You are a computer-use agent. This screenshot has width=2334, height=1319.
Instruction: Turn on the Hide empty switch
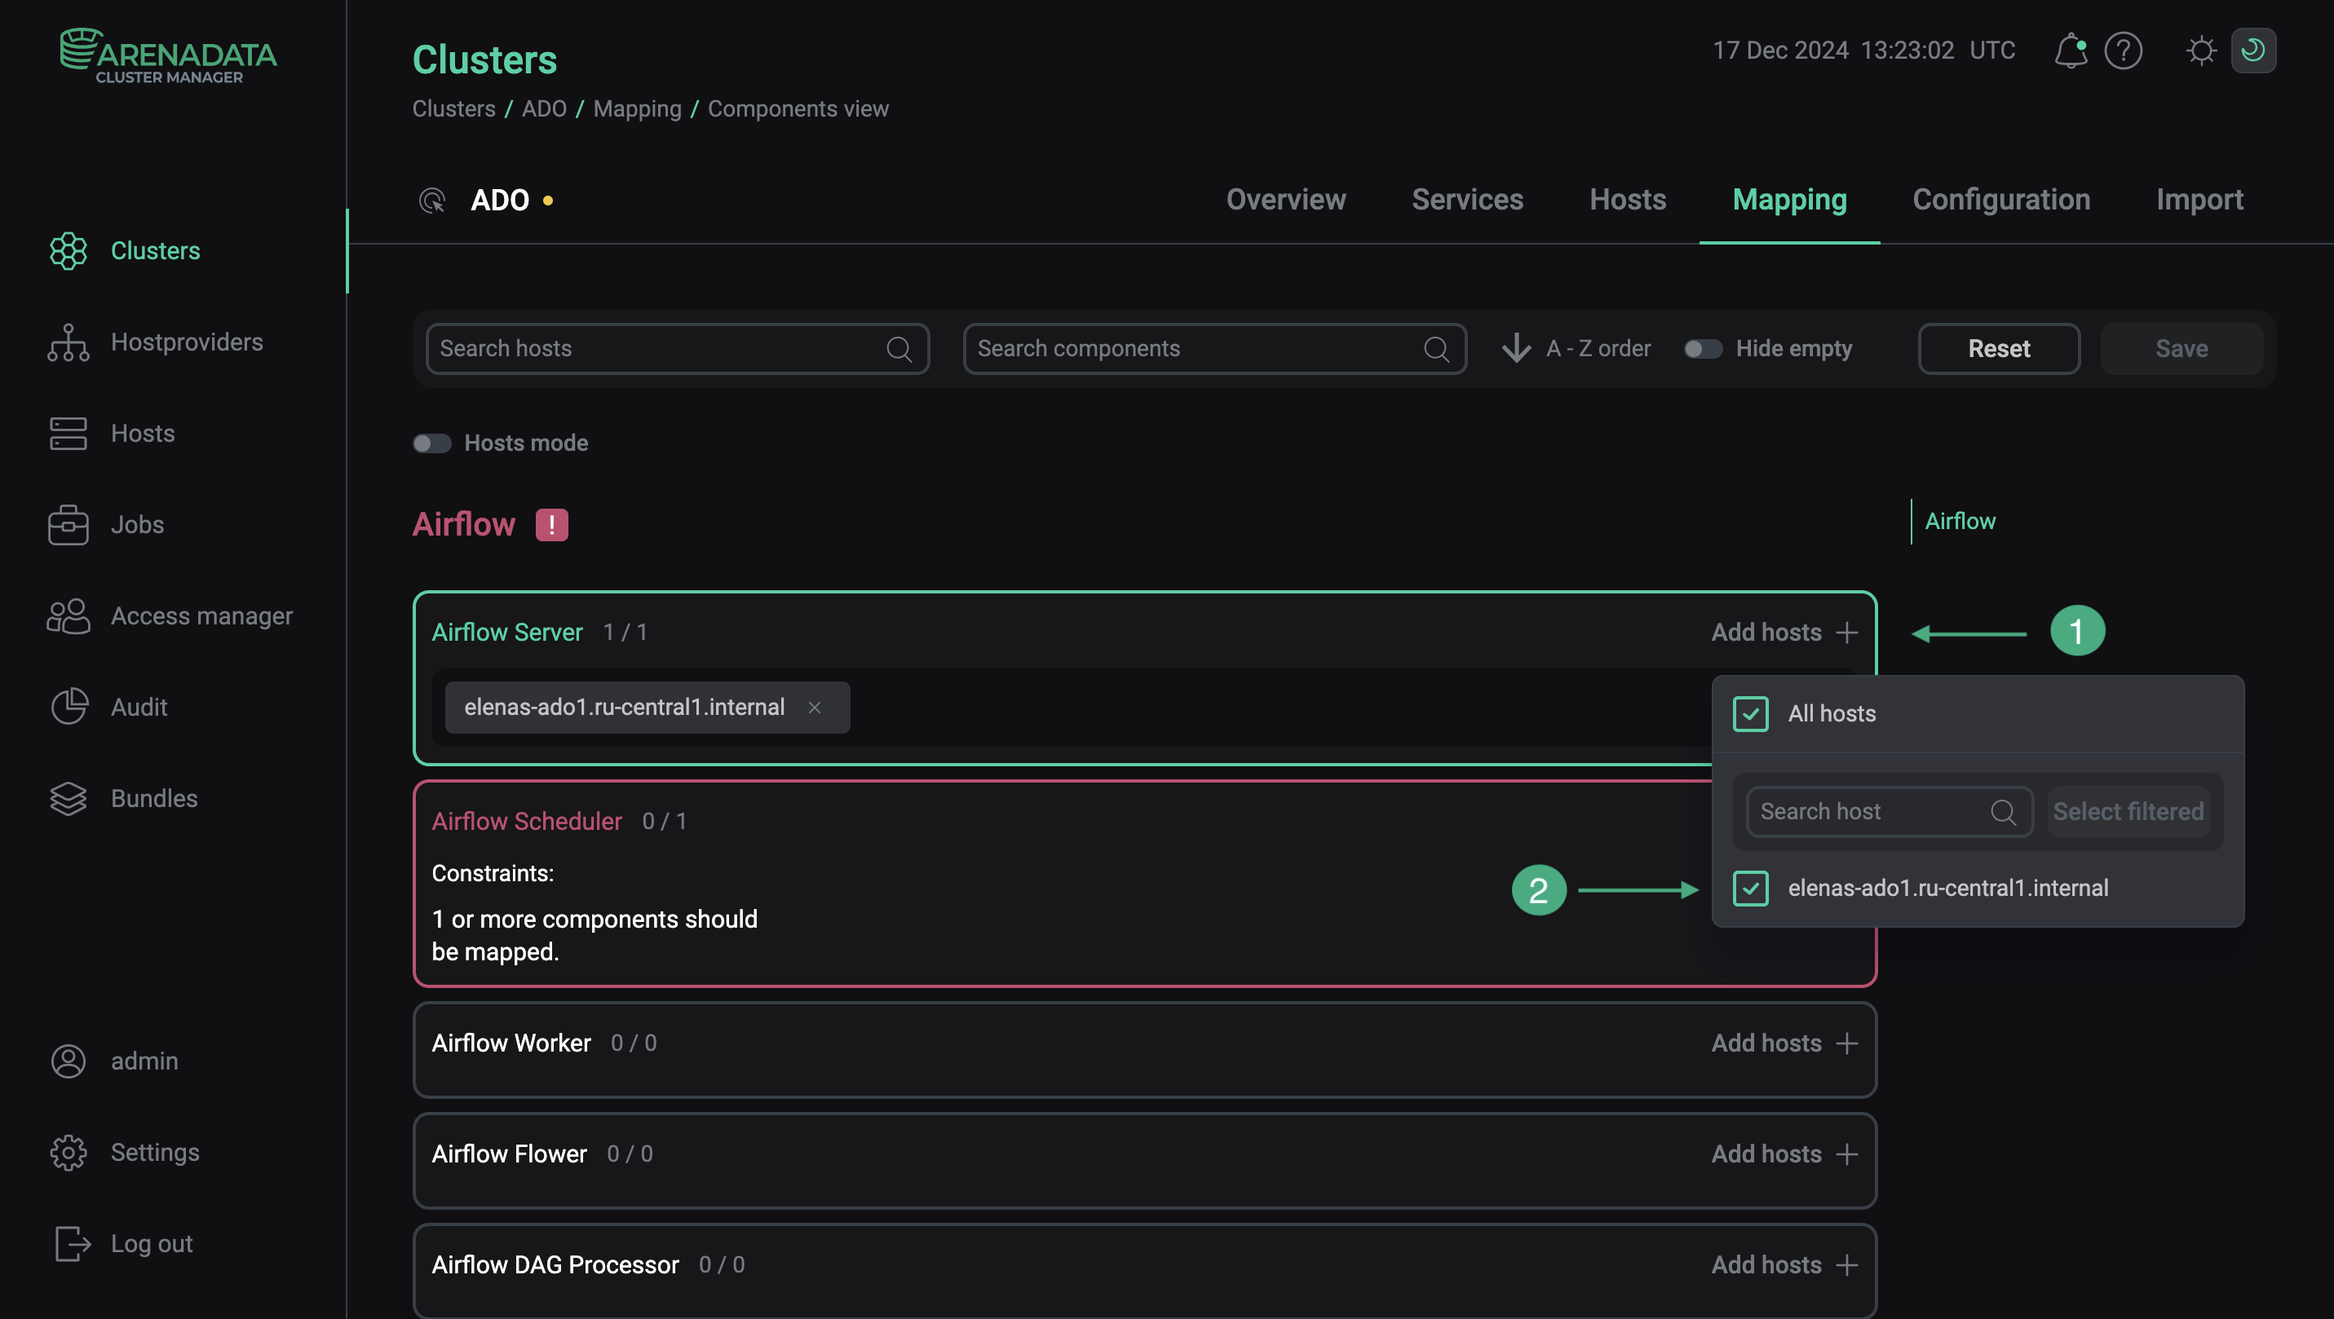click(1703, 348)
